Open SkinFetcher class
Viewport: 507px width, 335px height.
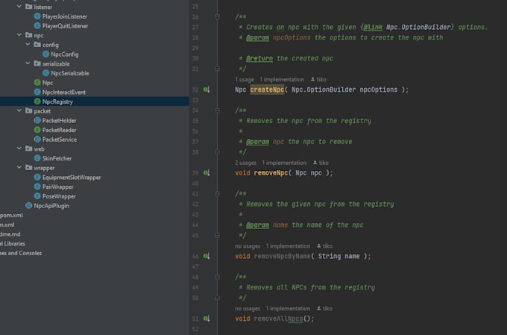tap(57, 158)
